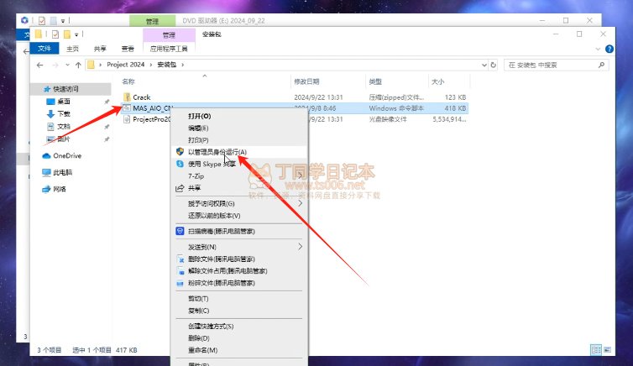This screenshot has width=633, height=366.
Task: Expand the 7-Zip submenu
Action: pyautogui.click(x=239, y=176)
